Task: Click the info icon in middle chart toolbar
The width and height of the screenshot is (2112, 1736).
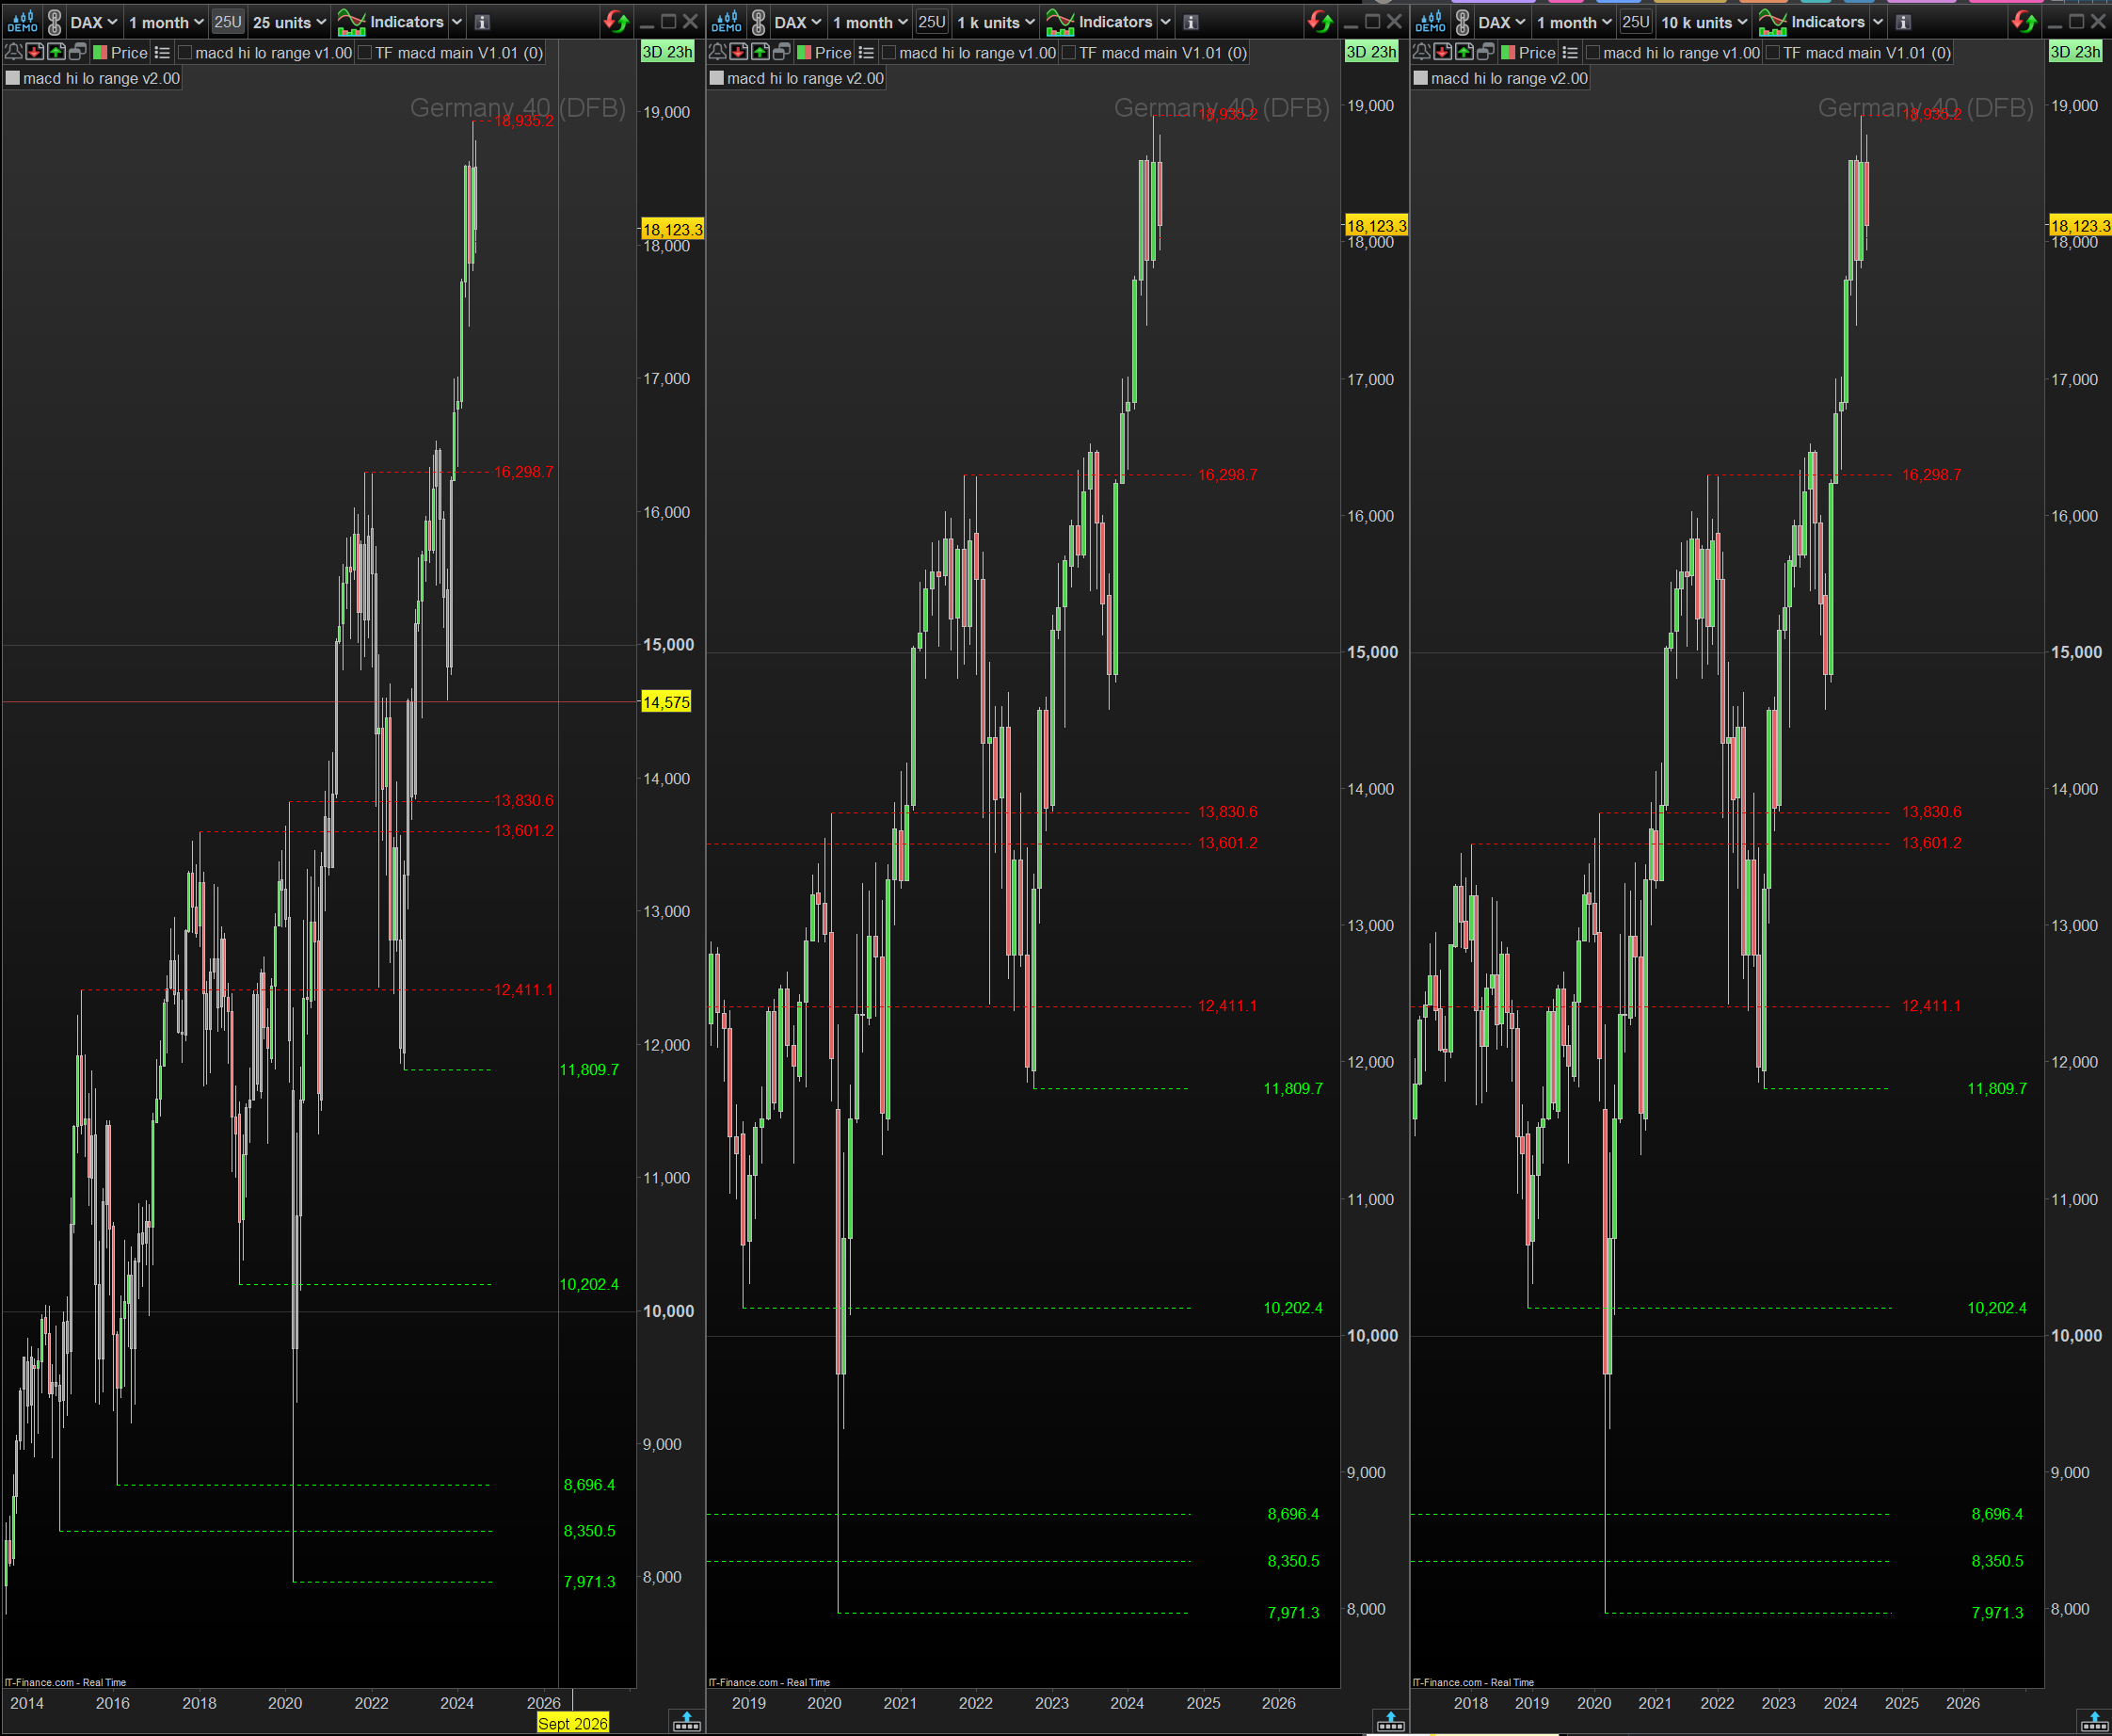Action: click(x=1191, y=22)
